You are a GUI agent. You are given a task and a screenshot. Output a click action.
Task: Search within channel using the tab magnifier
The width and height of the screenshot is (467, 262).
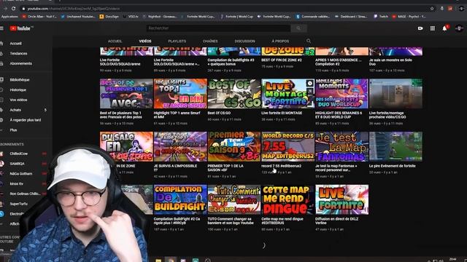point(309,41)
